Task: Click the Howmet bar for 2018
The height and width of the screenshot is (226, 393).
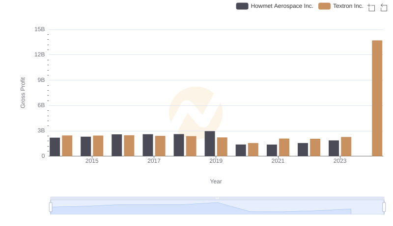Action: [179, 145]
